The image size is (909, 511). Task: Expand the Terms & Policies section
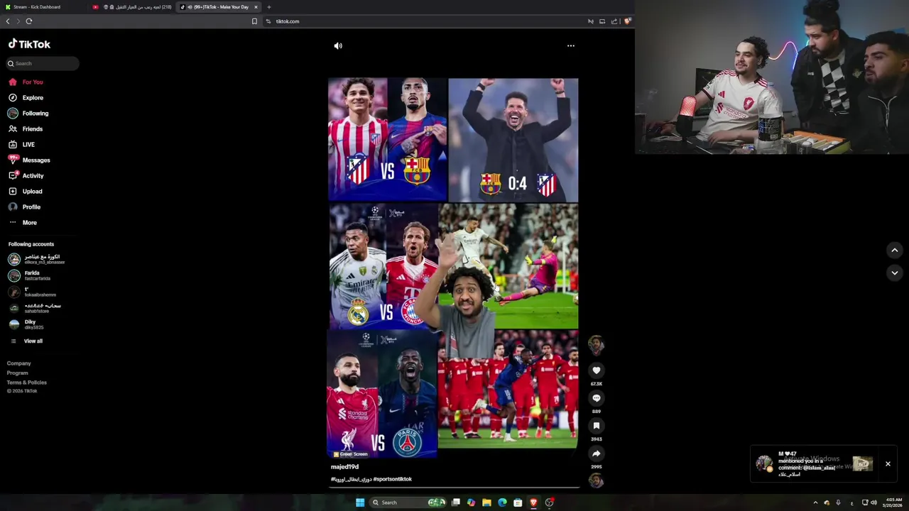tap(27, 383)
